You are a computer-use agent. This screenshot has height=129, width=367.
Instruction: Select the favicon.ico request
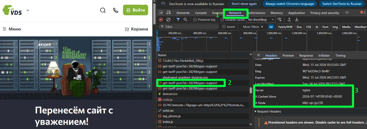203,94
